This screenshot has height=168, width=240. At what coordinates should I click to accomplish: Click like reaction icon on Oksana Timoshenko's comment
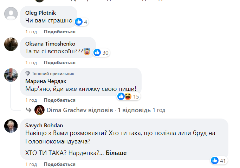97,53
